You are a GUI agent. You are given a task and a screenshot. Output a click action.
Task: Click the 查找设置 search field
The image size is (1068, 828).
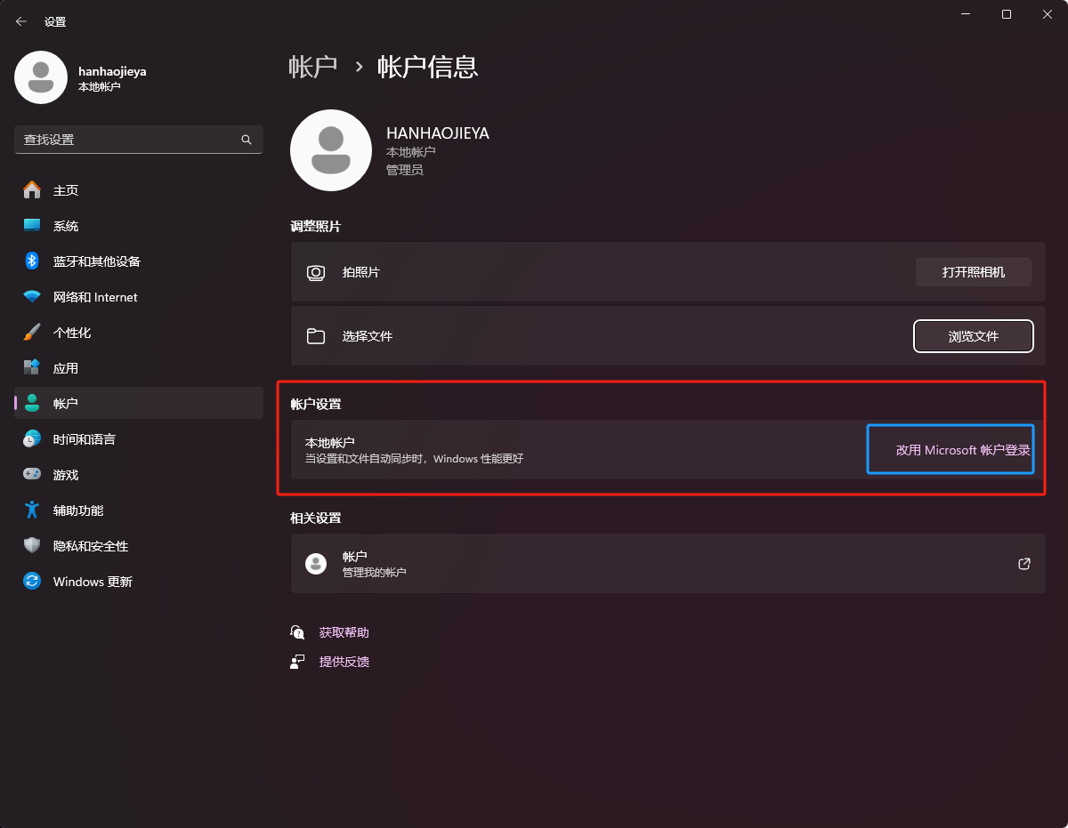pyautogui.click(x=139, y=140)
